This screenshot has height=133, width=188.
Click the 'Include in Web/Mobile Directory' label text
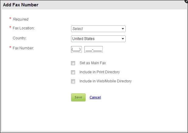pos(105,81)
